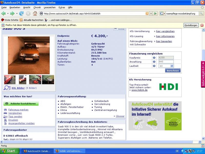Select the second small car thumbnail
This screenshot has width=205, height=154.
23,80
